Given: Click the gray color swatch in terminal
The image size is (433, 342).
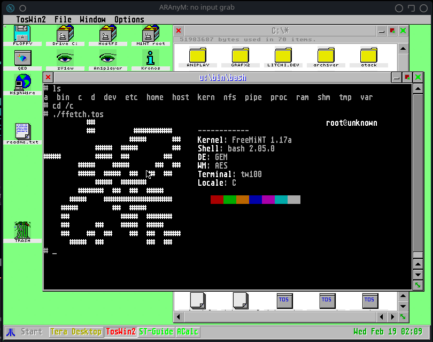Looking at the screenshot, I should pos(294,200).
